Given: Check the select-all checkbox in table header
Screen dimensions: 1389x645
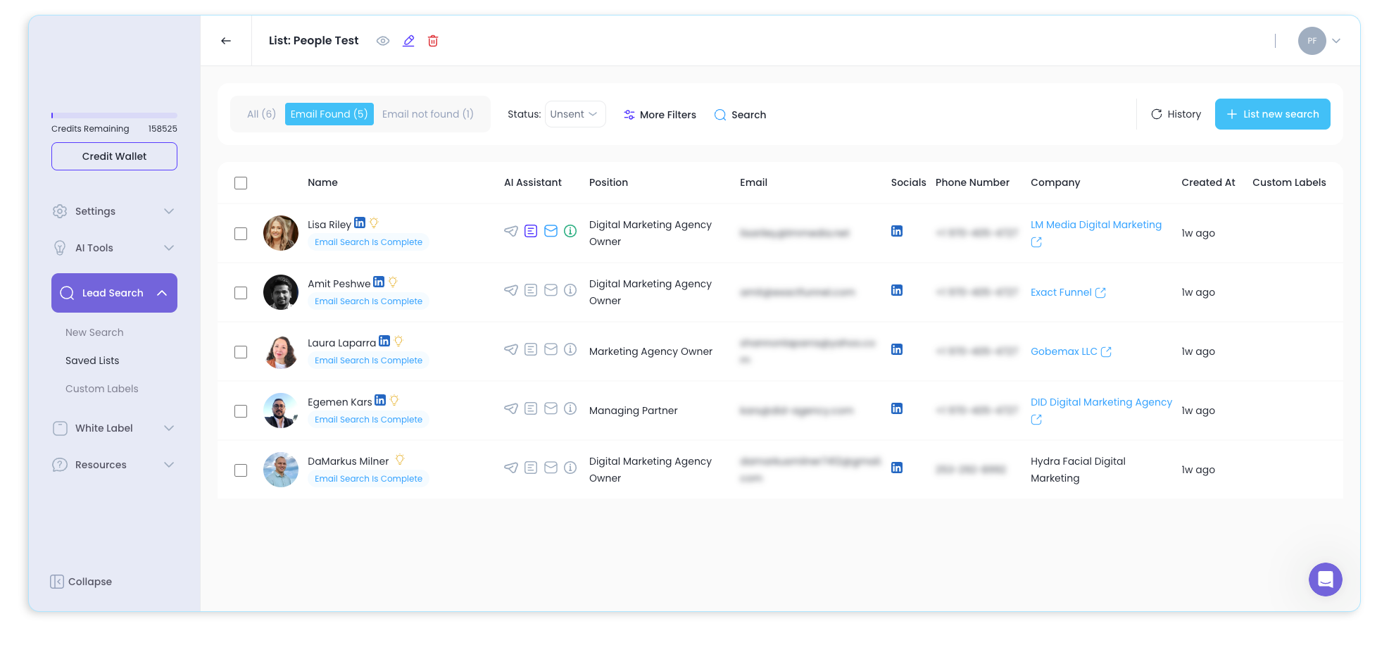Looking at the screenshot, I should [x=241, y=183].
